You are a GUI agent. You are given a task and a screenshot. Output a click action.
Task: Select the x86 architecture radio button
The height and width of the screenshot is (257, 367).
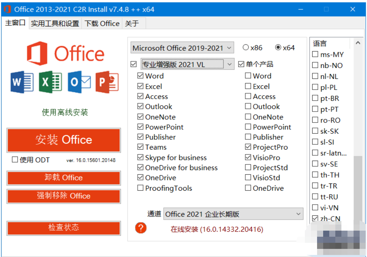[246, 47]
